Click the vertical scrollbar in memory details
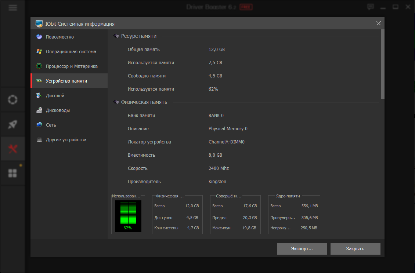 click(x=382, y=64)
